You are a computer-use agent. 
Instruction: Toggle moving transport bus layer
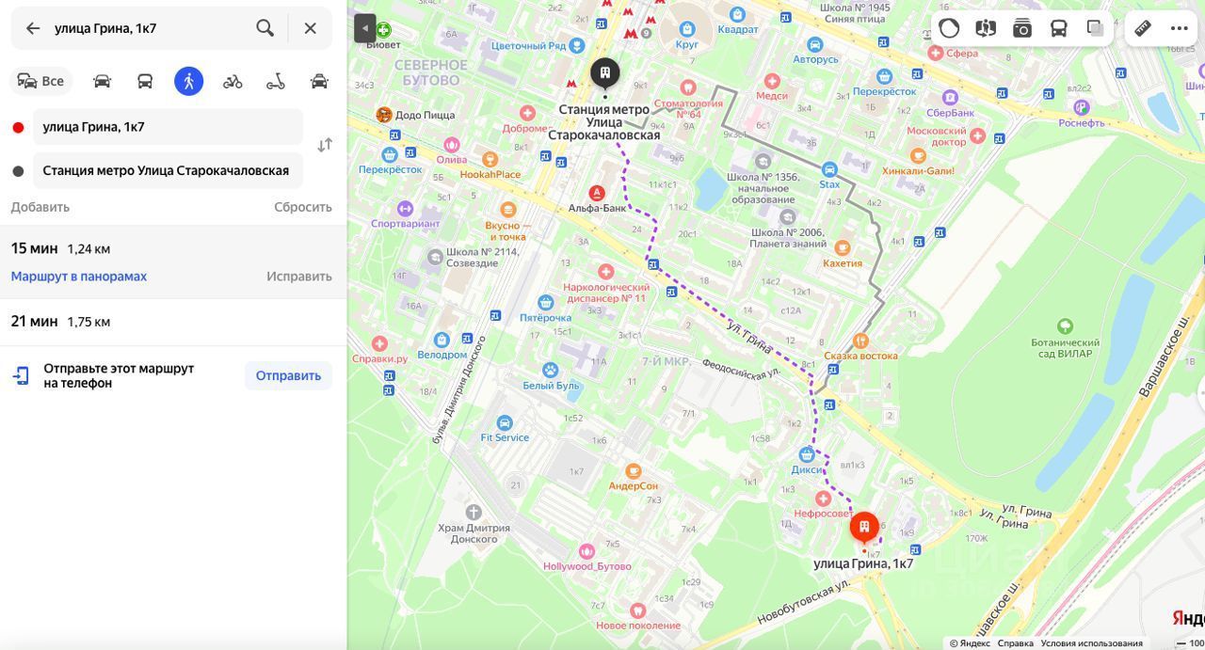[1059, 28]
